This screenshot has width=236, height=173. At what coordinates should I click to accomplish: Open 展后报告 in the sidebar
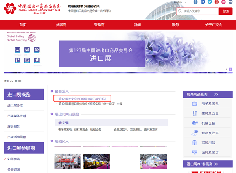13,126
